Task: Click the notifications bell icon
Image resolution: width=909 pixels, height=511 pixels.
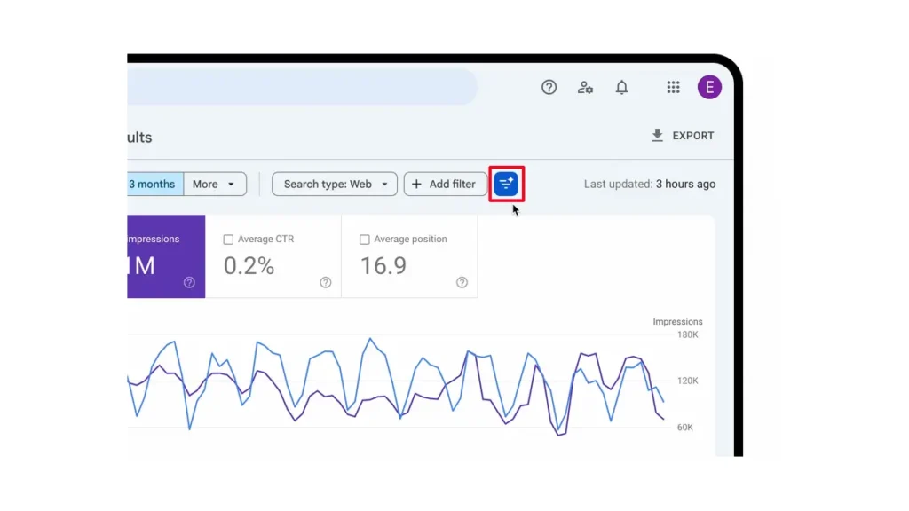Action: point(622,87)
